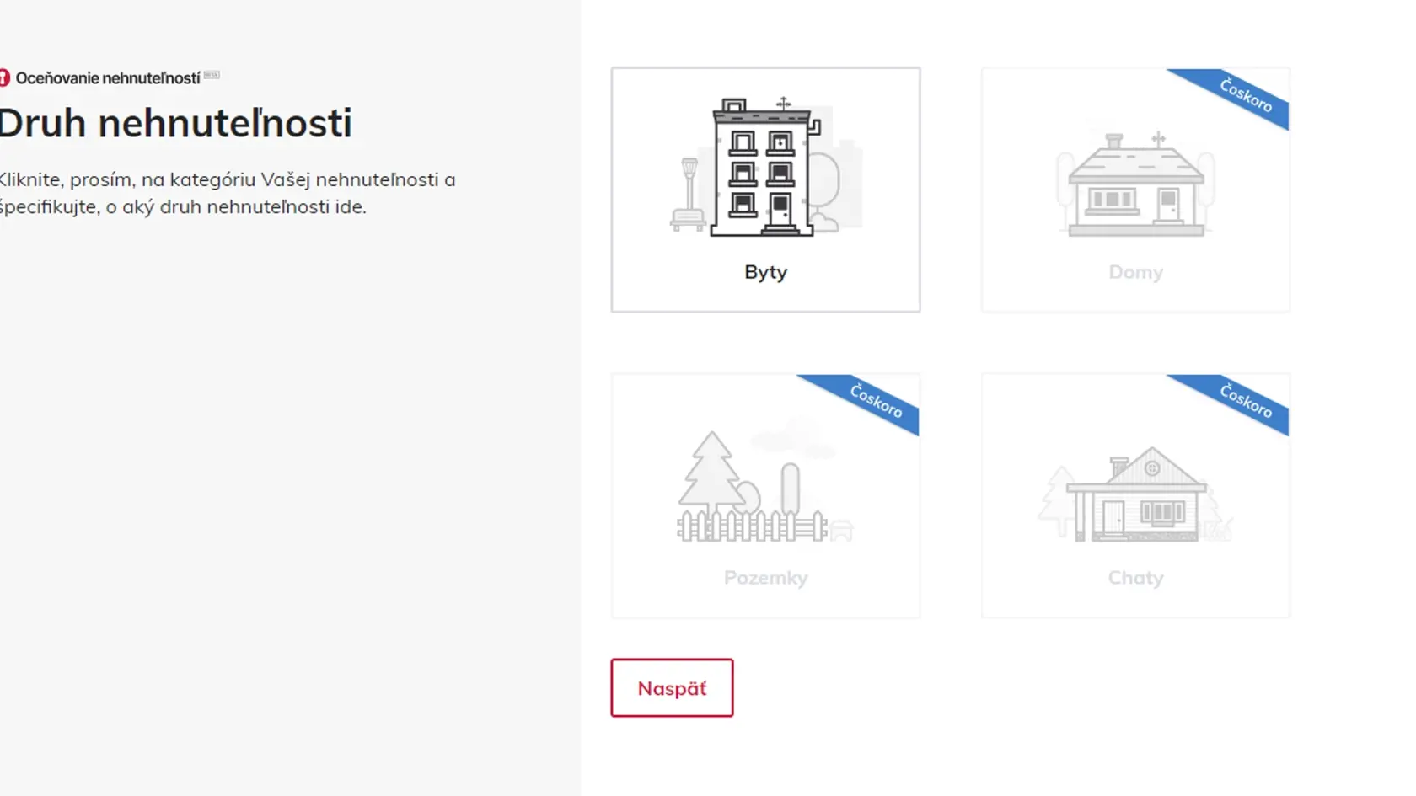
Task: Choose the Byty label text
Action: [x=765, y=273]
